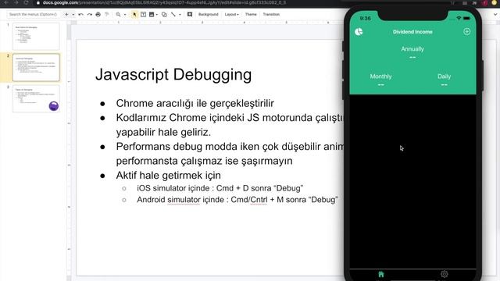
Task: Tap the Home tab icon in simulator
Action: 381,274
